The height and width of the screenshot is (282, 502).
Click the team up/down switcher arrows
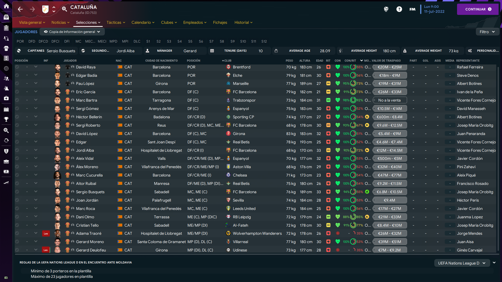point(54,9)
